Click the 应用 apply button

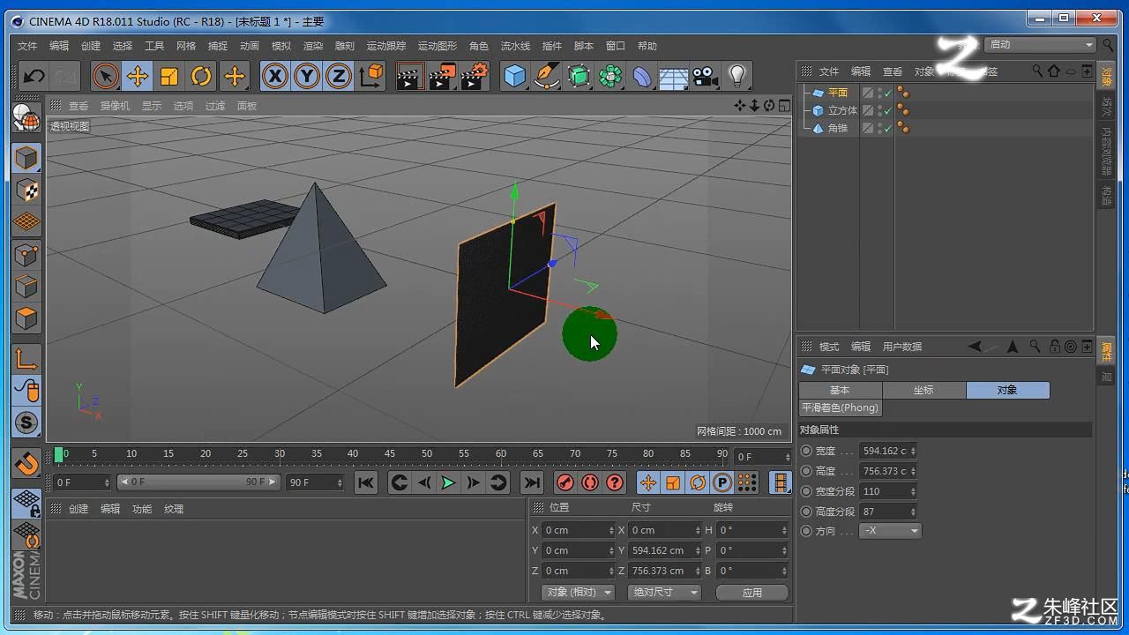point(752,593)
